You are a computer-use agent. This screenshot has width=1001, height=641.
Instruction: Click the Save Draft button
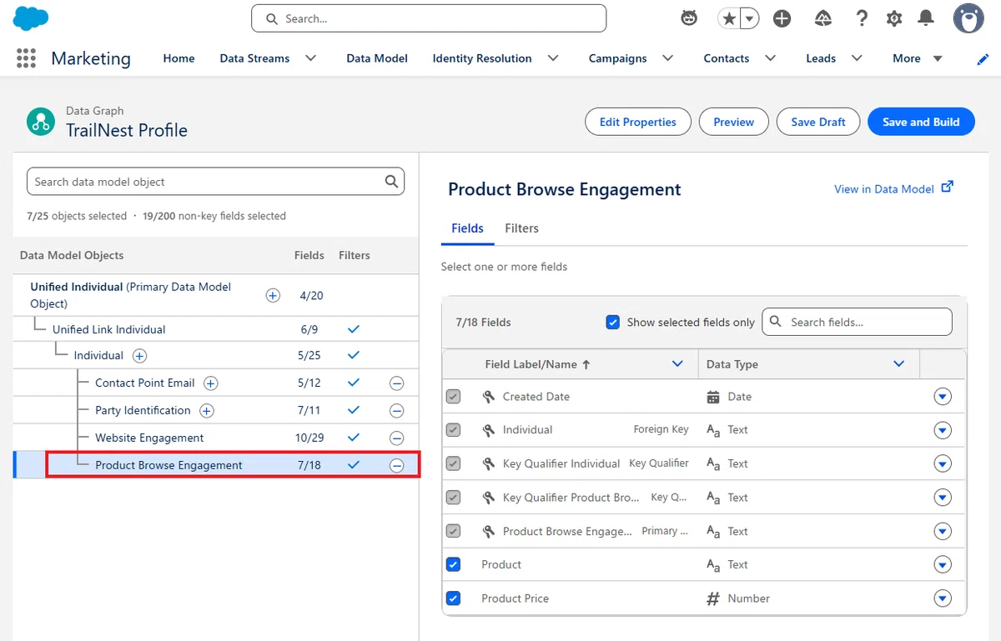tap(818, 122)
